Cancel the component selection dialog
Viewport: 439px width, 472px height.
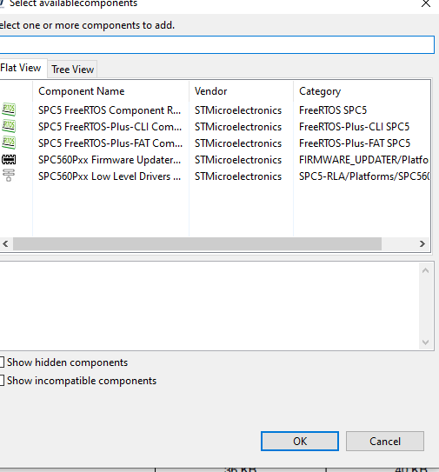[x=385, y=441]
